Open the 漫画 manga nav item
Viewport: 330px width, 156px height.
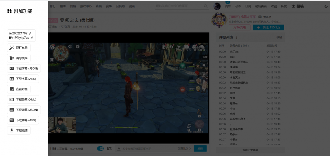click(x=132, y=6)
